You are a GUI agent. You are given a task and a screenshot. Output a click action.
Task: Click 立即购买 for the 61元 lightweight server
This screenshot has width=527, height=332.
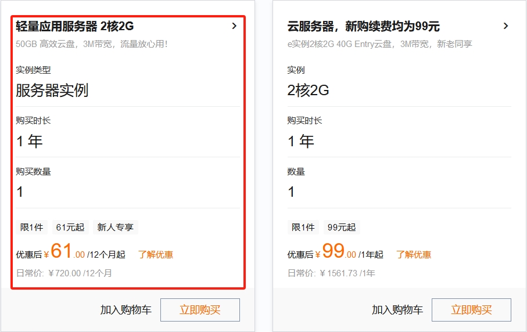coord(200,310)
